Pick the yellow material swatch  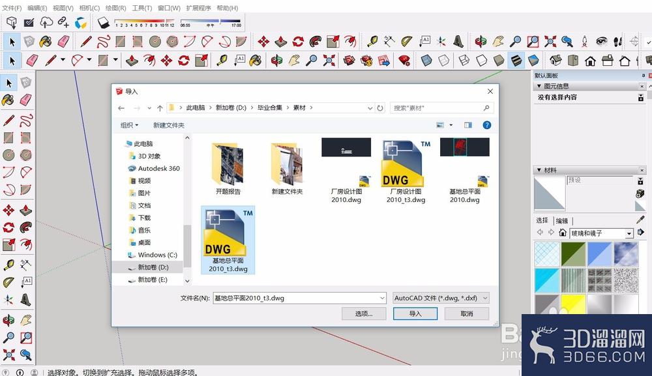coord(573,304)
